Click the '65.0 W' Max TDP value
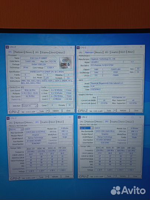Image resolution: width=150 pixels, height=200 pixels. pos(53,61)
